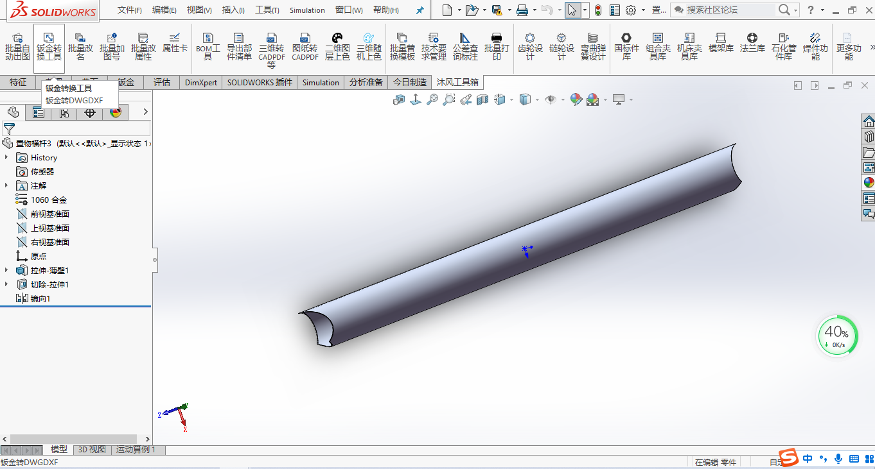The width and height of the screenshot is (875, 469).
Task: Open FeatureManager design tree tab icon
Action: point(13,113)
